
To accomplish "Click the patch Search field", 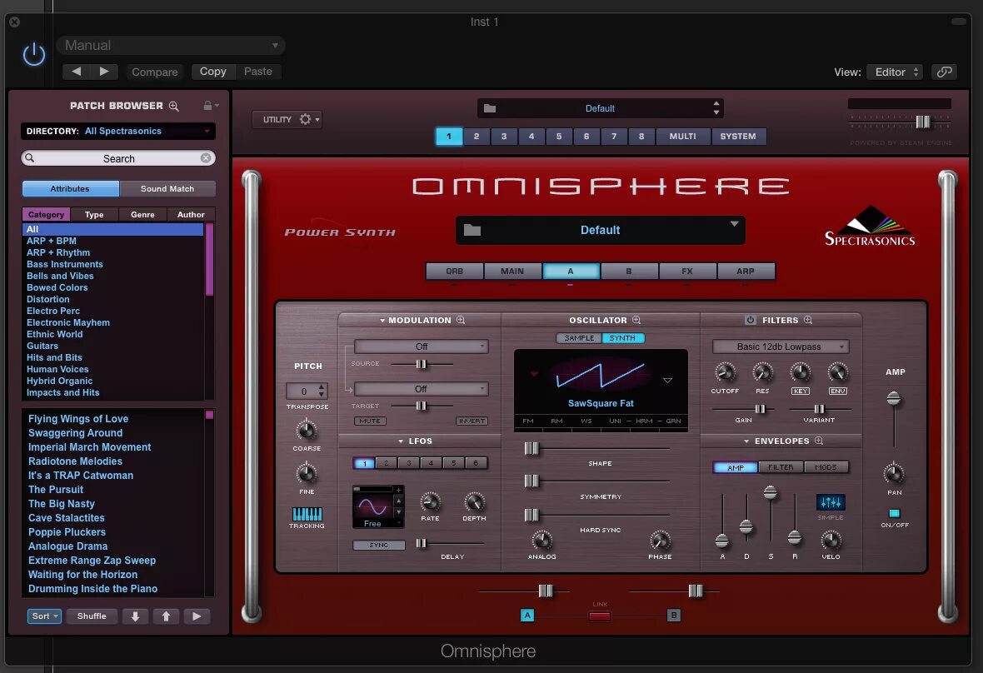I will point(118,158).
